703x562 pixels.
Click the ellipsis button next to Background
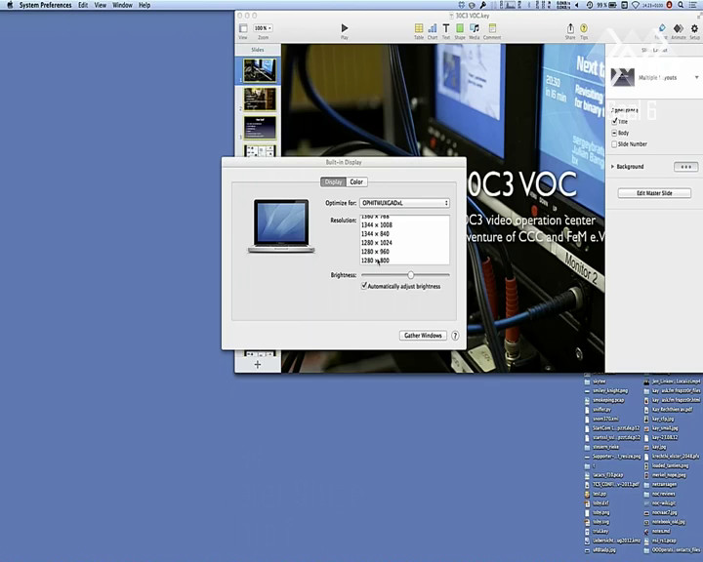point(686,167)
